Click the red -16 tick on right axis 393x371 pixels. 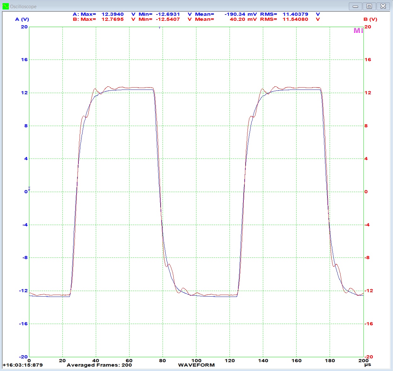point(368,324)
